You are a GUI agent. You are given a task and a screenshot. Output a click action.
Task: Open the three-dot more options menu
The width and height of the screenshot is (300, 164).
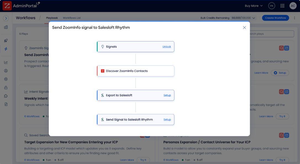point(294,18)
